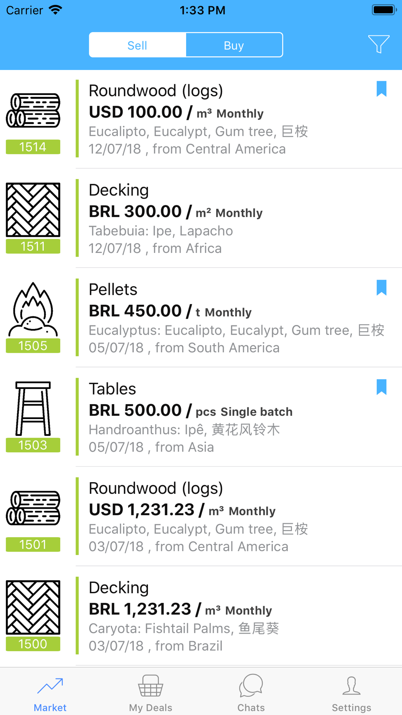This screenshot has width=402, height=715.
Task: Tap the logs icon for listing 1514
Action: click(x=33, y=111)
